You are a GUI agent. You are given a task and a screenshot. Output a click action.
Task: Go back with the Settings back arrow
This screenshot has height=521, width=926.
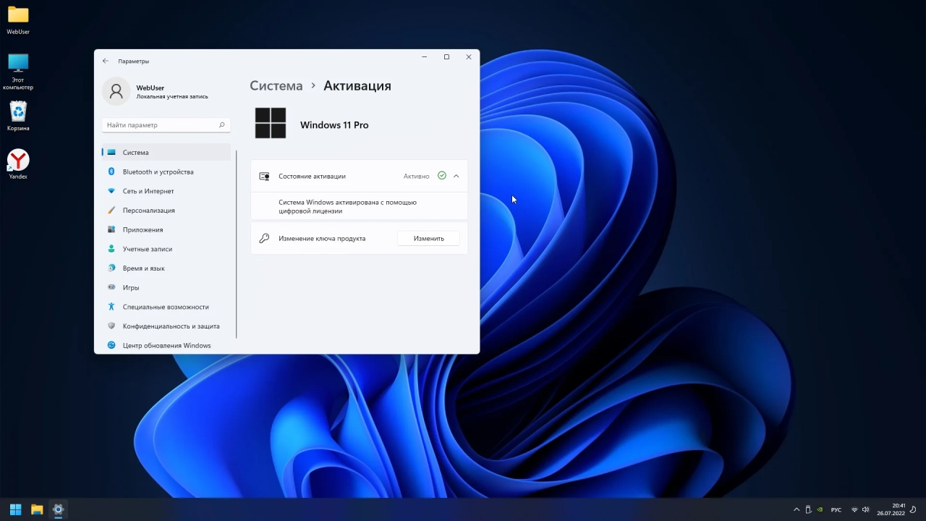106,61
